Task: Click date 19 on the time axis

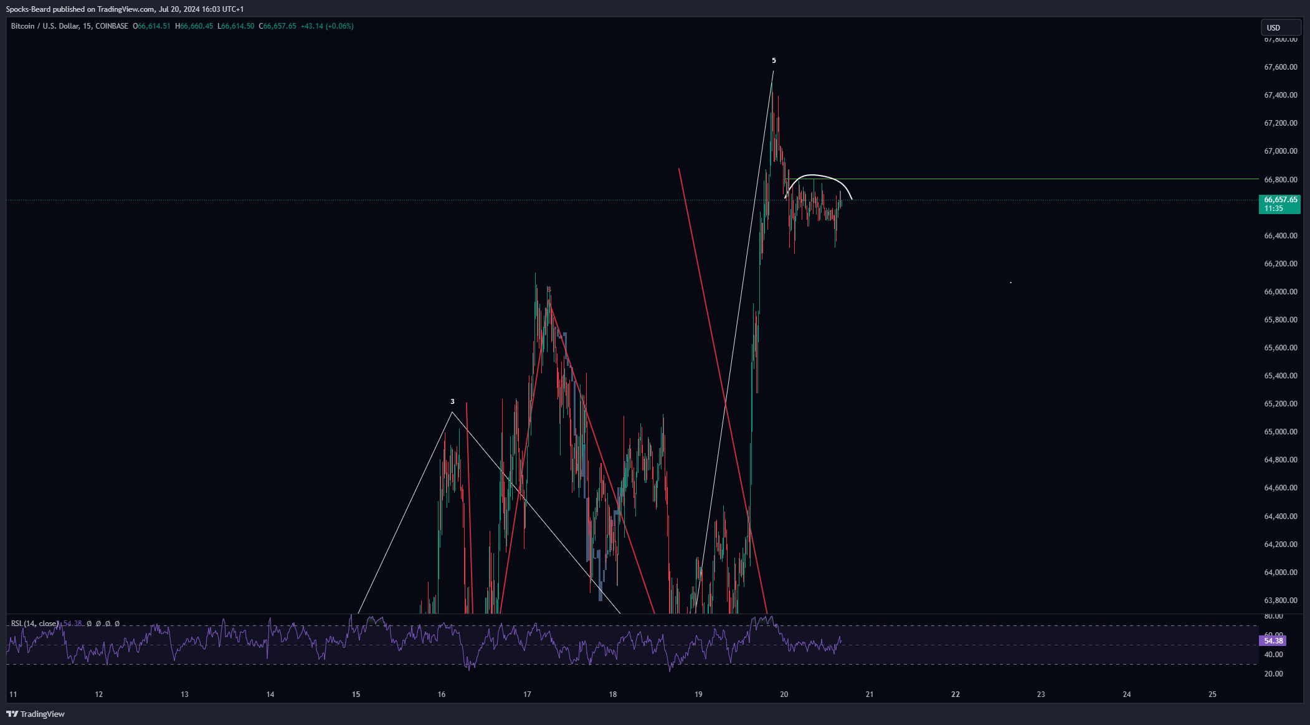Action: pos(698,695)
